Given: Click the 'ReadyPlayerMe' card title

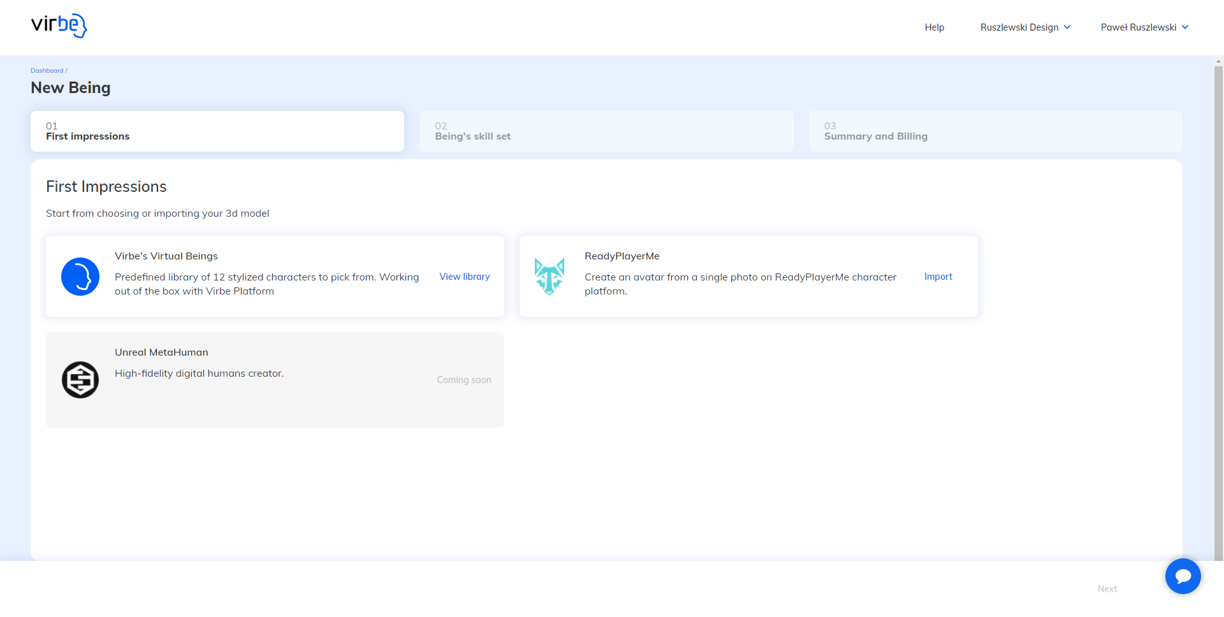Looking at the screenshot, I should click(622, 256).
